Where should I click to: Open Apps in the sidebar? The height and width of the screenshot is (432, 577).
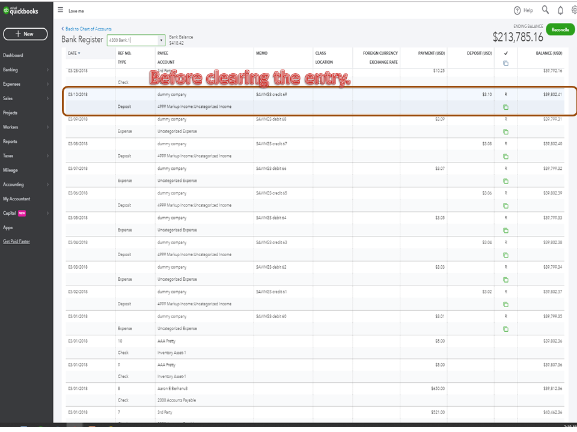(x=8, y=227)
